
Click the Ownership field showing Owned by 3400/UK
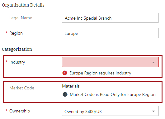tap(110, 111)
